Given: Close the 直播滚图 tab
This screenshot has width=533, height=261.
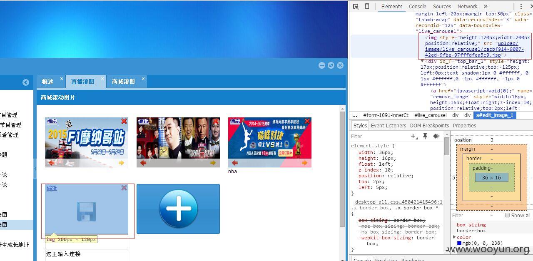Looking at the screenshot, I should pos(102,78).
